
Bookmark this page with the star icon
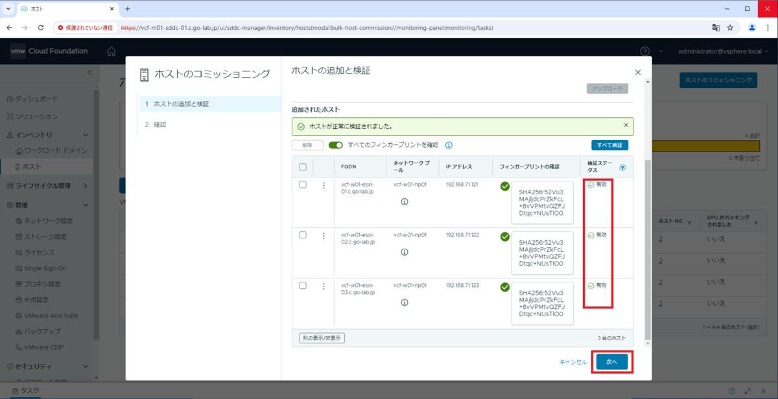(730, 28)
